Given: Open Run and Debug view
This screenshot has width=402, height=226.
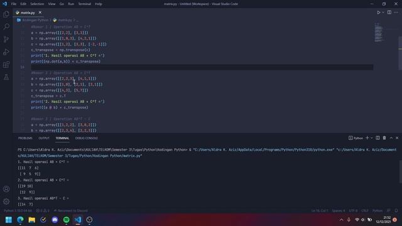Looking at the screenshot, I should [x=6, y=51].
